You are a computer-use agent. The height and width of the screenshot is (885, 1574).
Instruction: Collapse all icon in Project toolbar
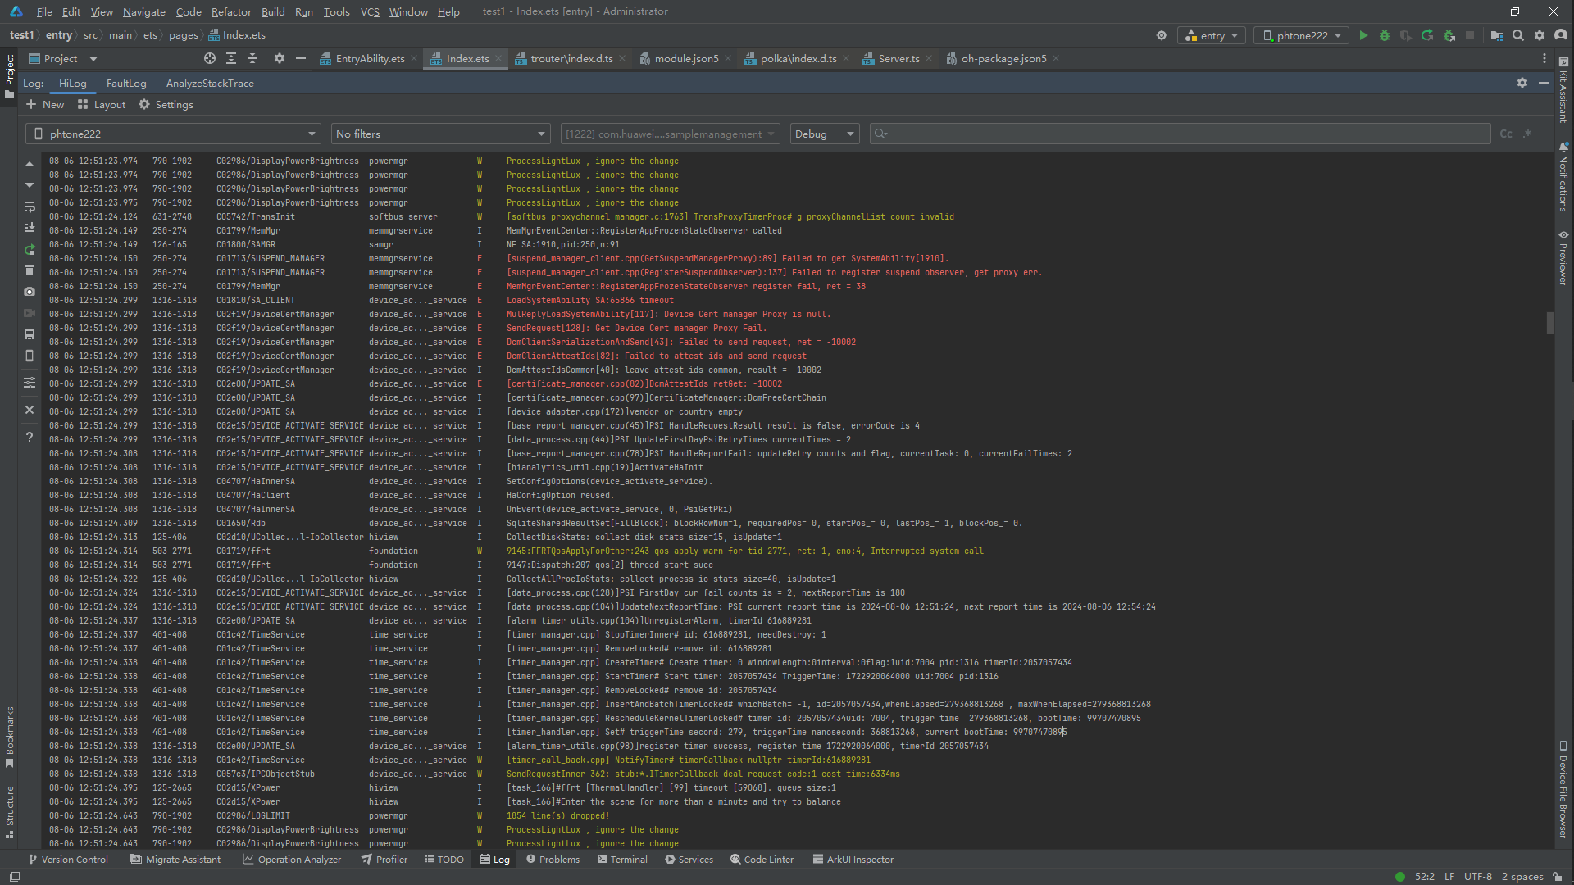pos(252,58)
